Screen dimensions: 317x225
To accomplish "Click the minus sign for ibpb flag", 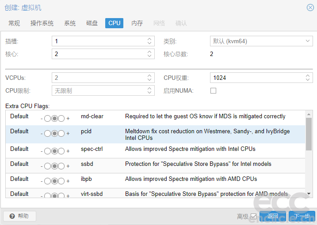I will point(42,182).
